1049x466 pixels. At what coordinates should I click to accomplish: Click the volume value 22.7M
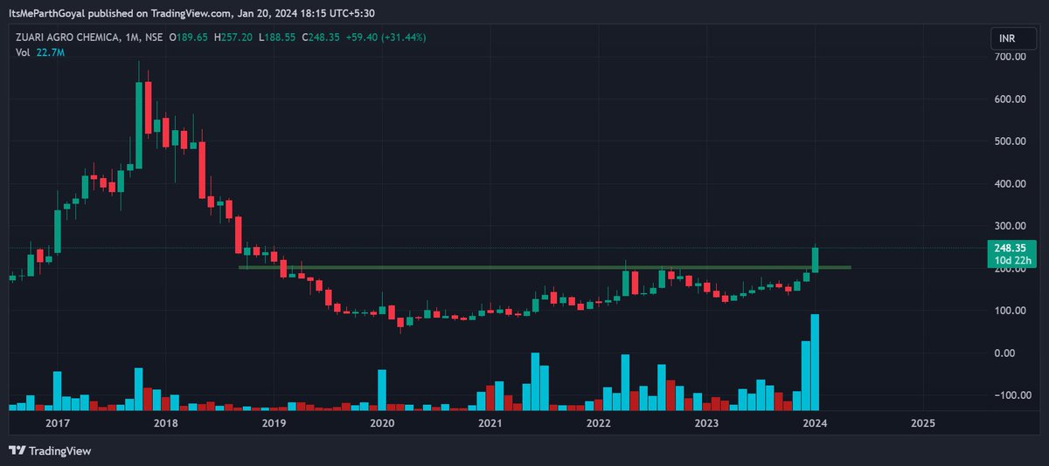[51, 53]
